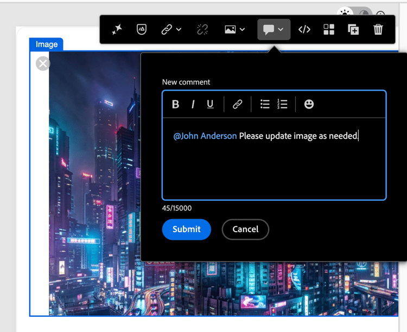
Task: Click the neon city image thumbnail
Action: pyautogui.click(x=95, y=183)
